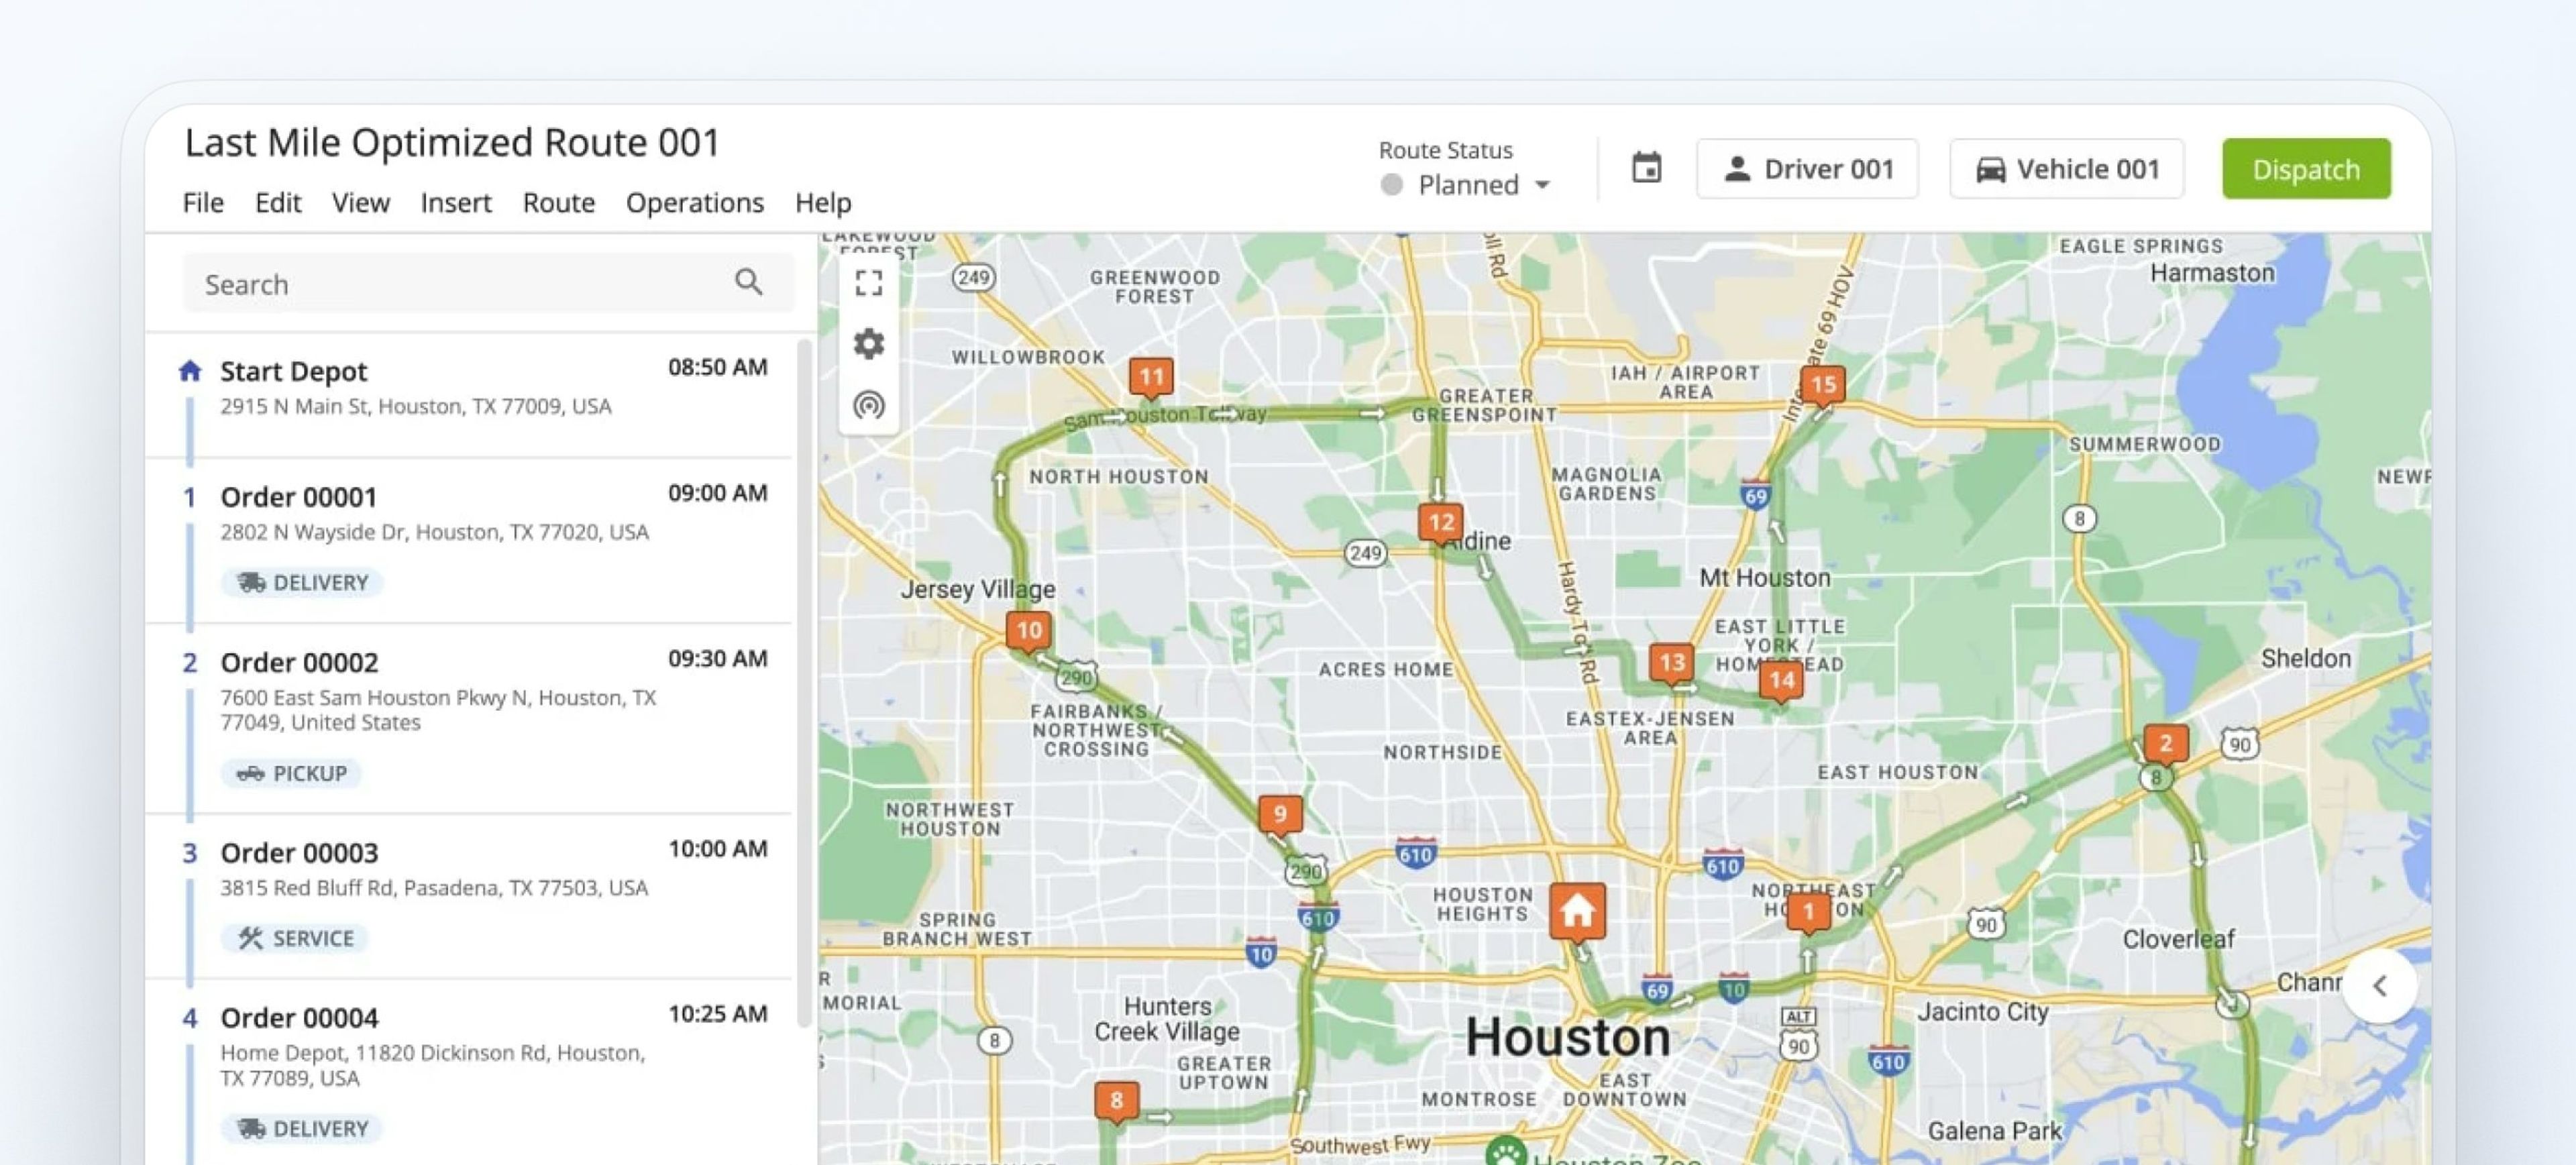This screenshot has height=1165, width=2576.
Task: Click the calendar schedule icon
Action: point(1646,168)
